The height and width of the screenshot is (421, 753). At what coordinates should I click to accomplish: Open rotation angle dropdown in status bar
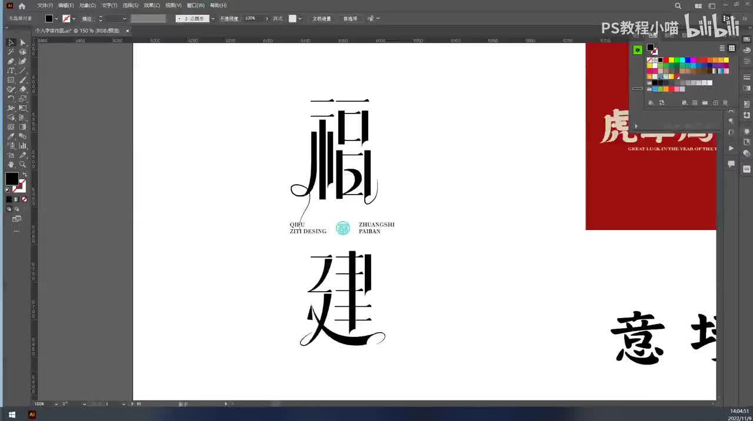click(85, 404)
